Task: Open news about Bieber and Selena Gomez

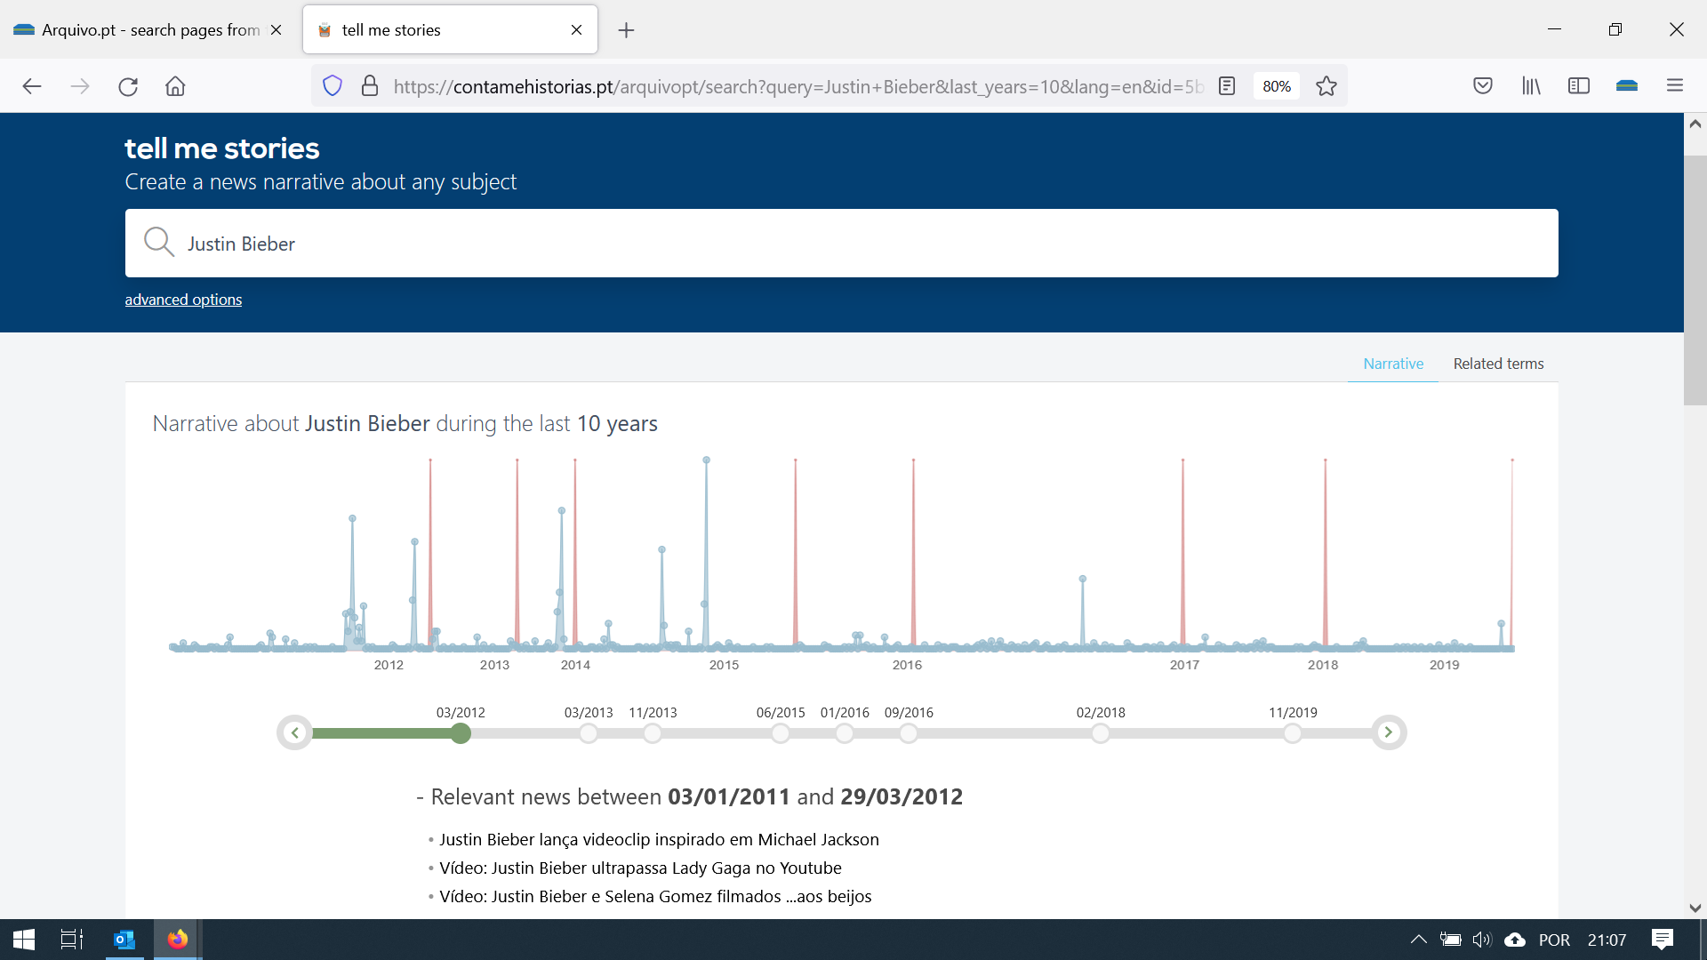Action: (x=655, y=896)
